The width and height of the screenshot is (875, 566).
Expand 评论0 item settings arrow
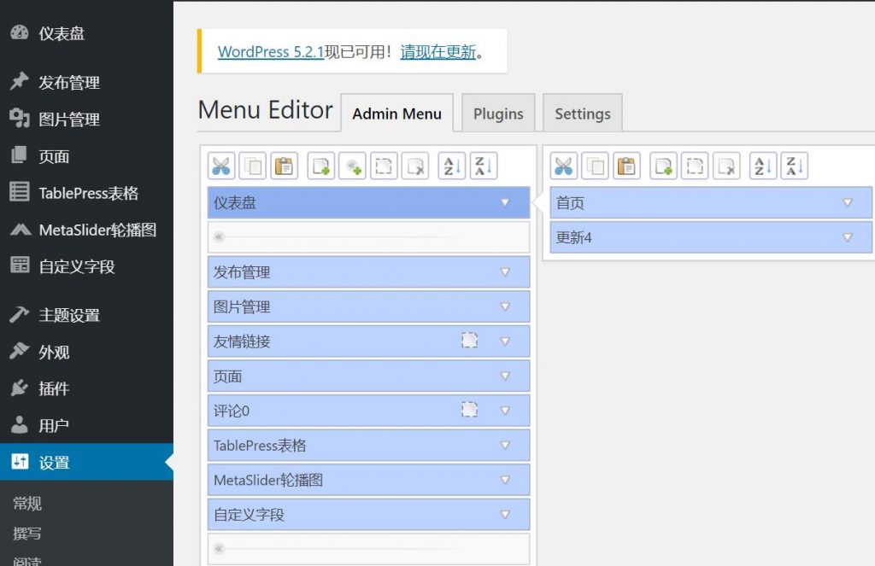click(505, 411)
